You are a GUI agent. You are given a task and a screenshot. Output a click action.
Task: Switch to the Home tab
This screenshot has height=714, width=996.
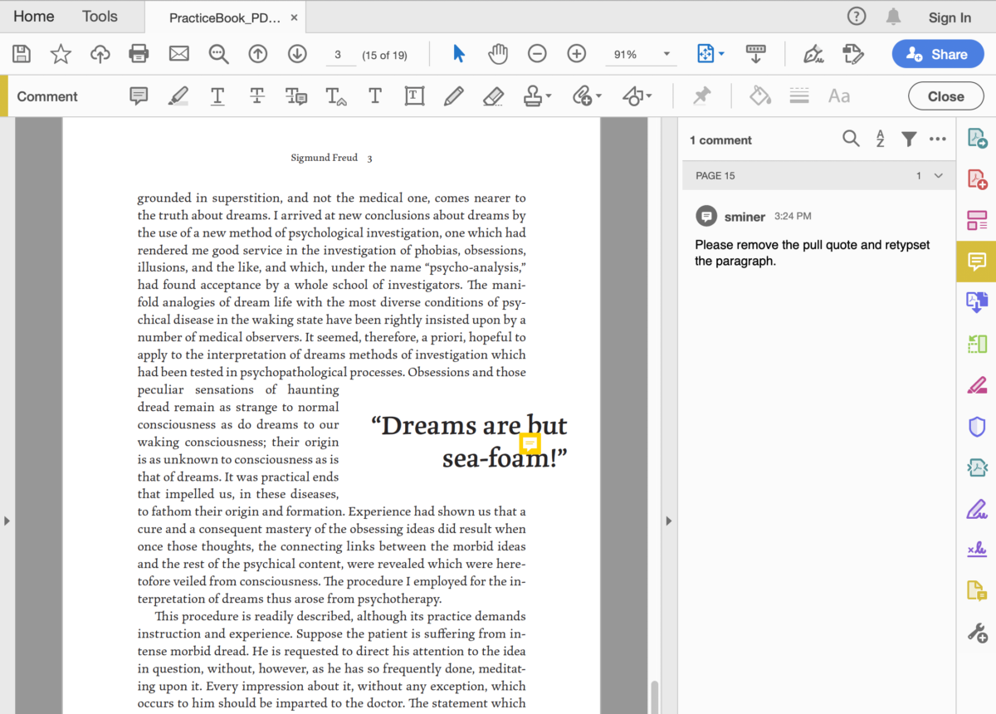[x=33, y=16]
